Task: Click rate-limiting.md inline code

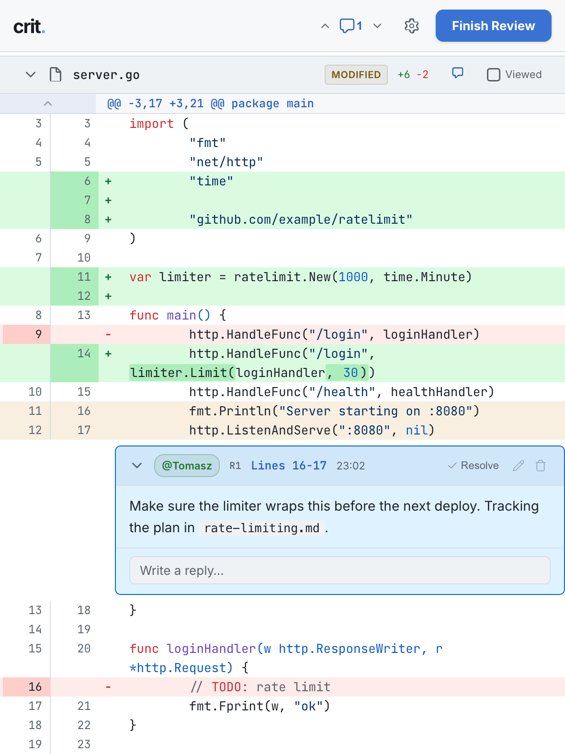Action: click(261, 528)
